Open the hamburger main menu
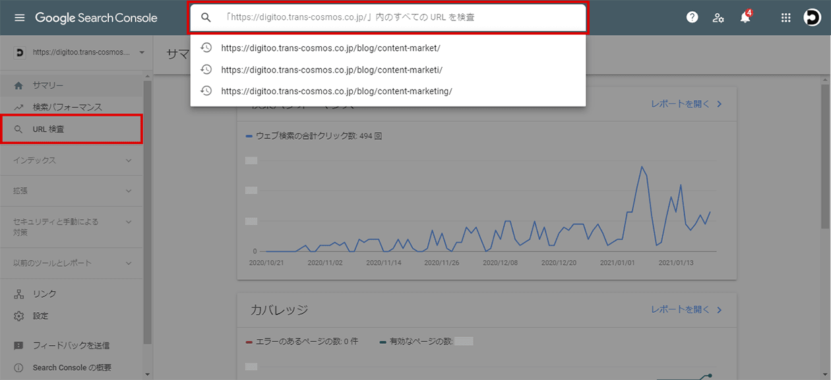The height and width of the screenshot is (380, 831). click(19, 18)
